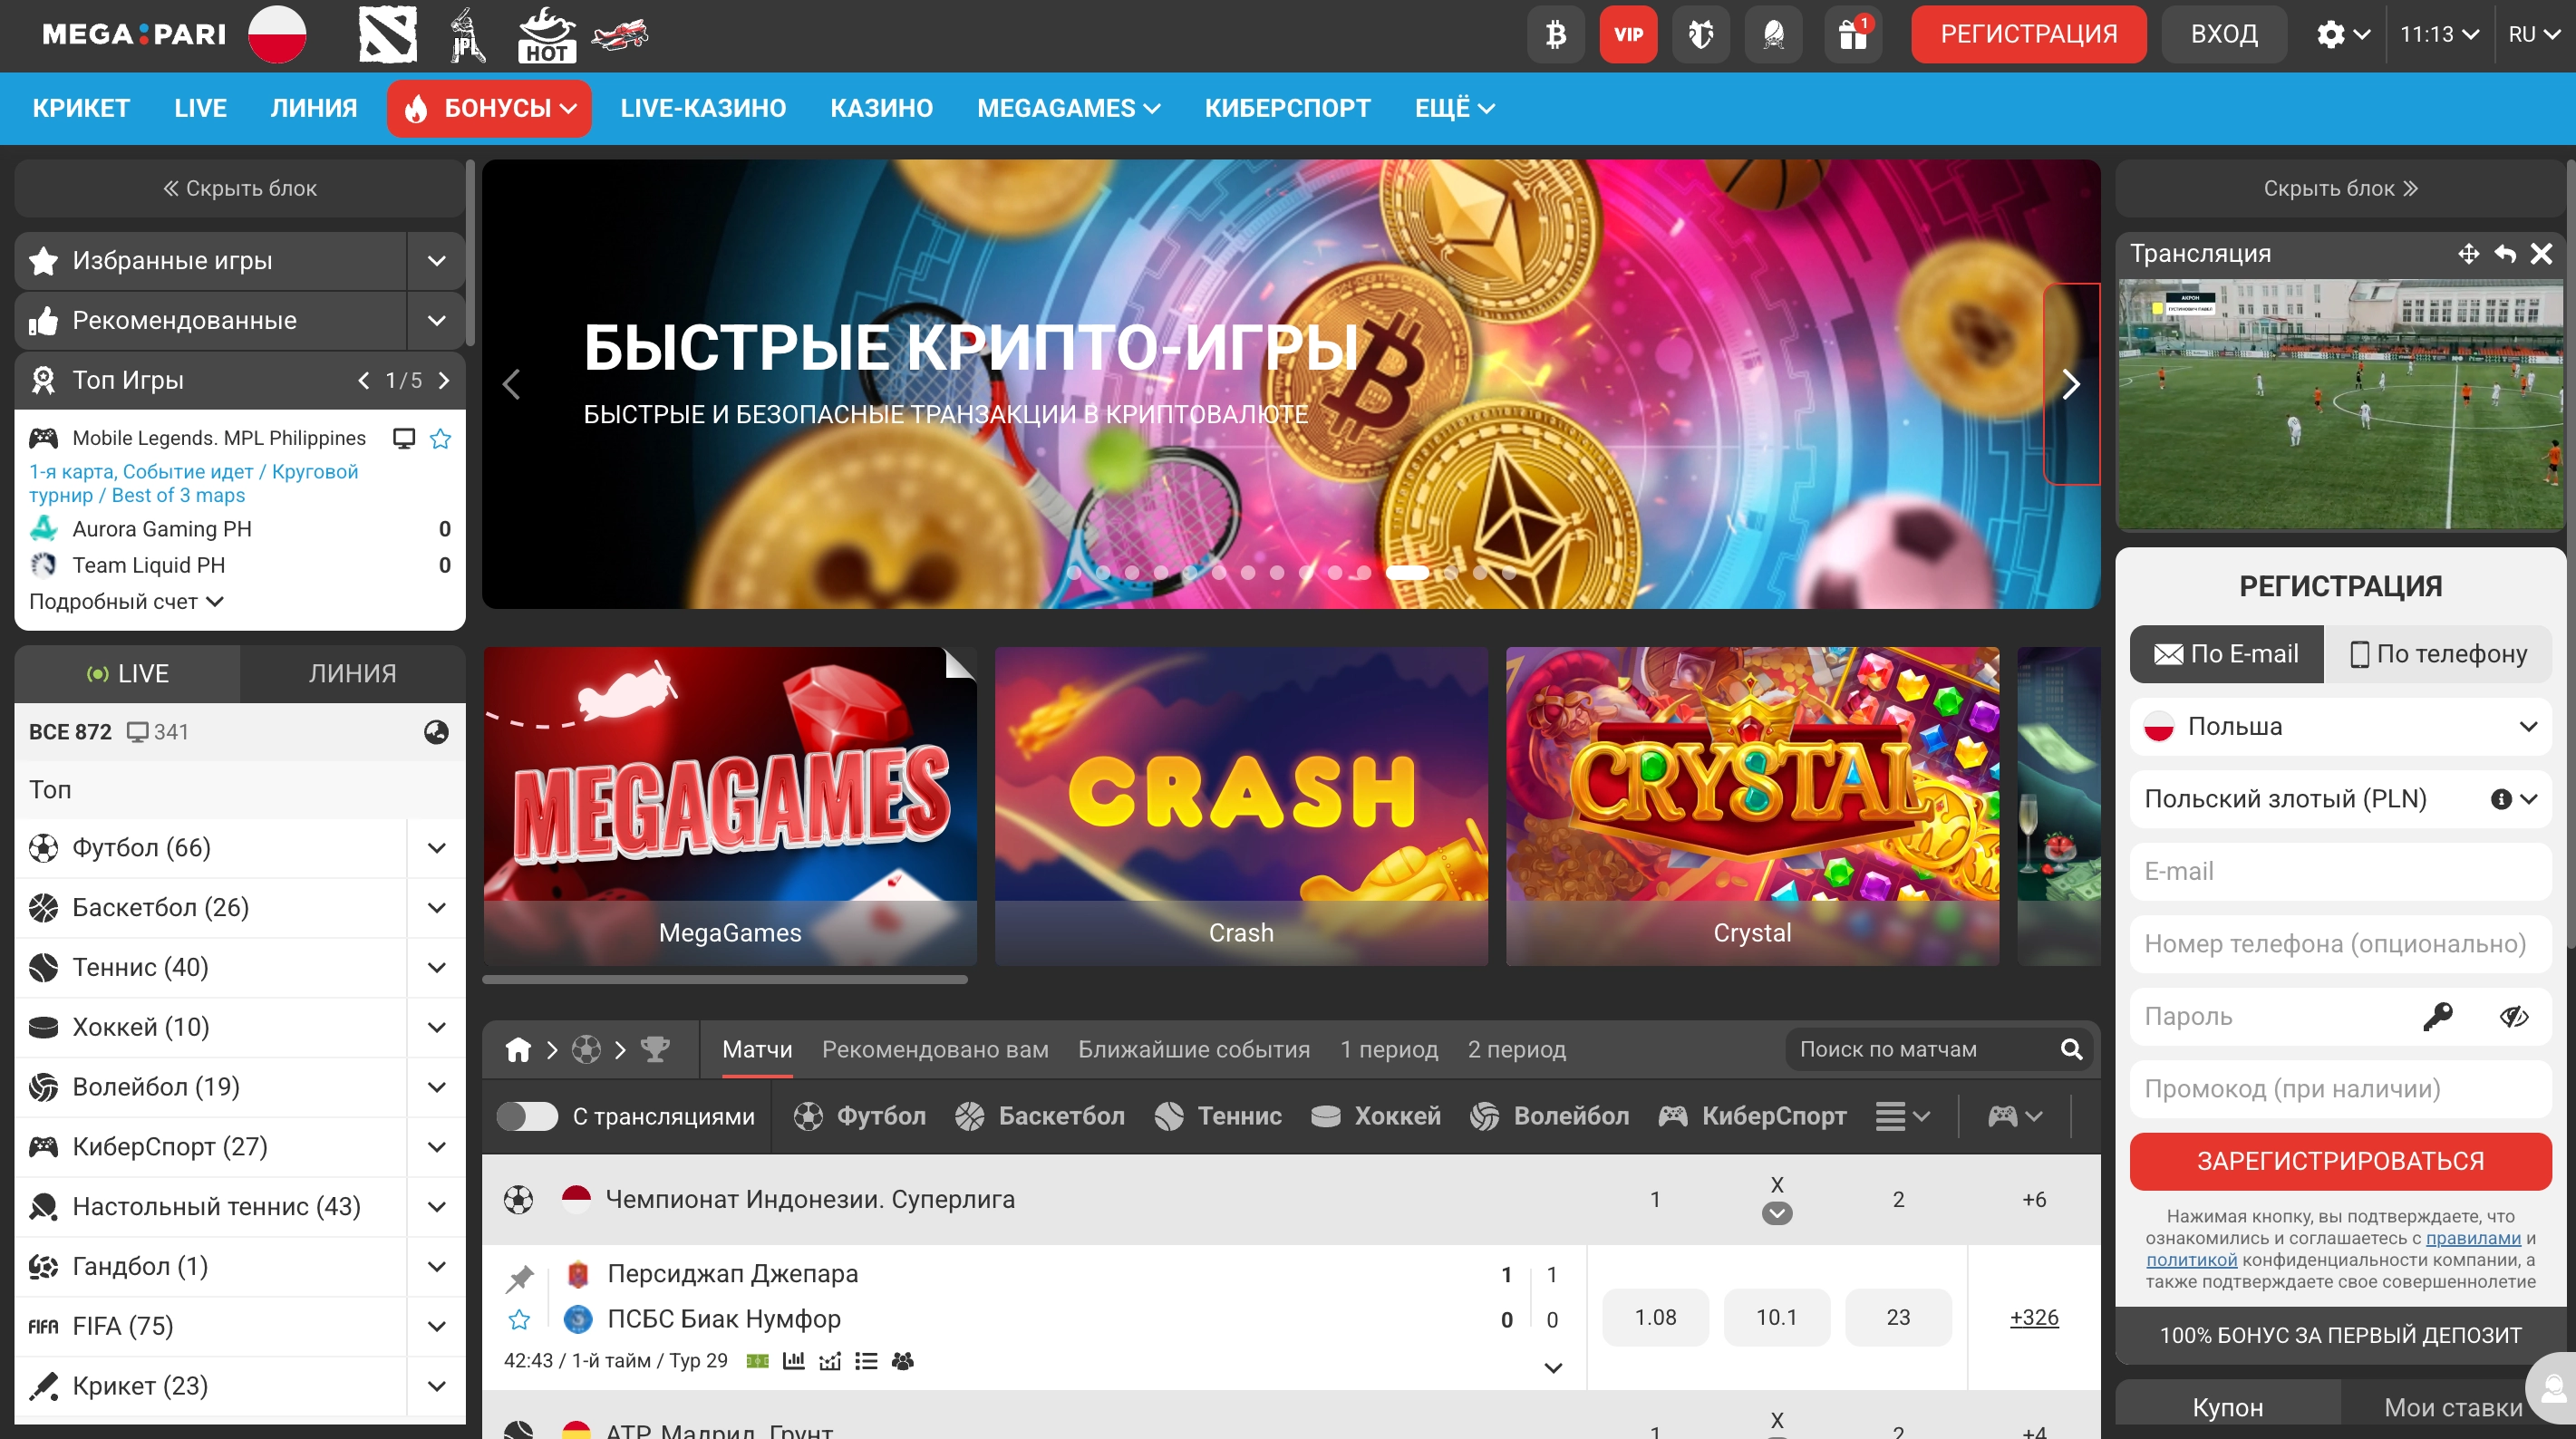This screenshot has height=1439, width=2576.
Task: Open +326 more markets link
Action: point(2034,1318)
